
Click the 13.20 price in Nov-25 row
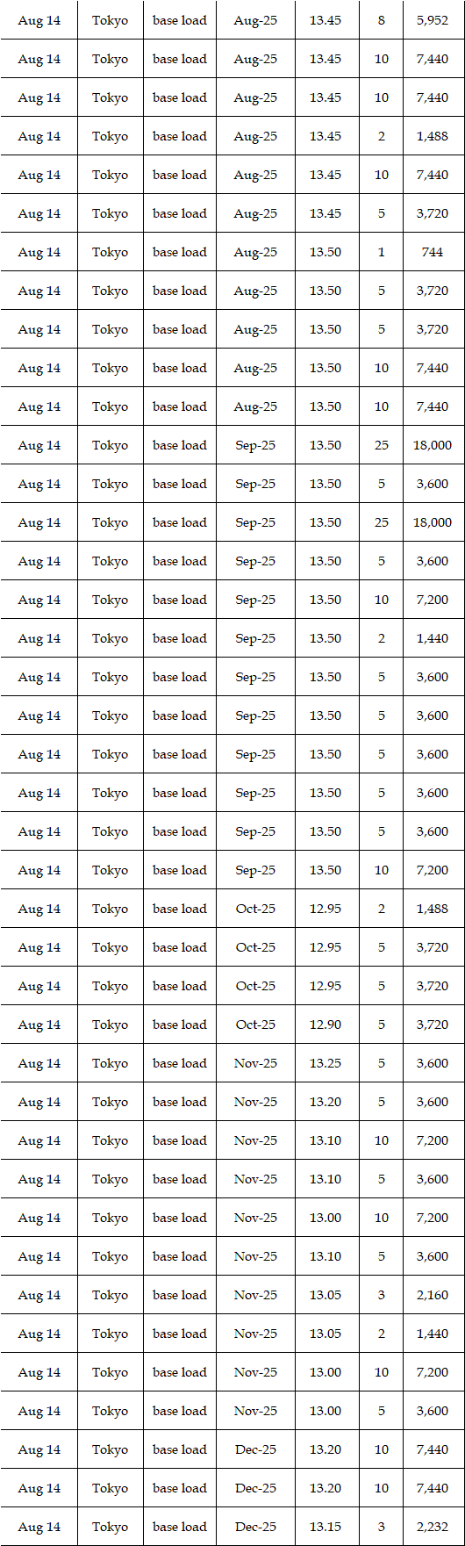(x=325, y=1102)
